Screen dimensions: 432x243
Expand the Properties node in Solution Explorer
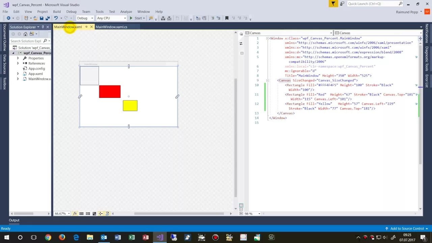pyautogui.click(x=18, y=58)
